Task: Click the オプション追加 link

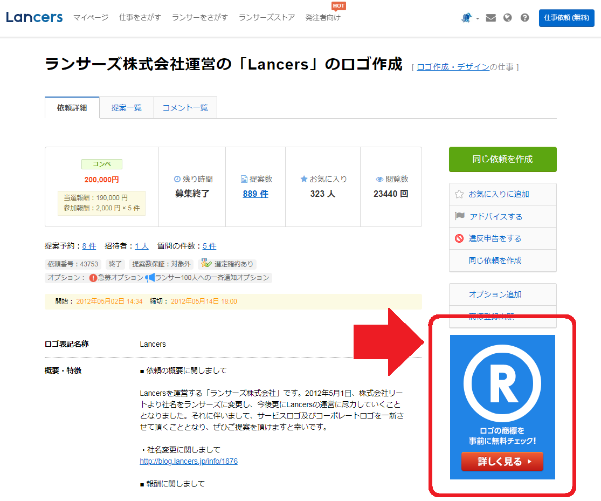Action: click(495, 294)
